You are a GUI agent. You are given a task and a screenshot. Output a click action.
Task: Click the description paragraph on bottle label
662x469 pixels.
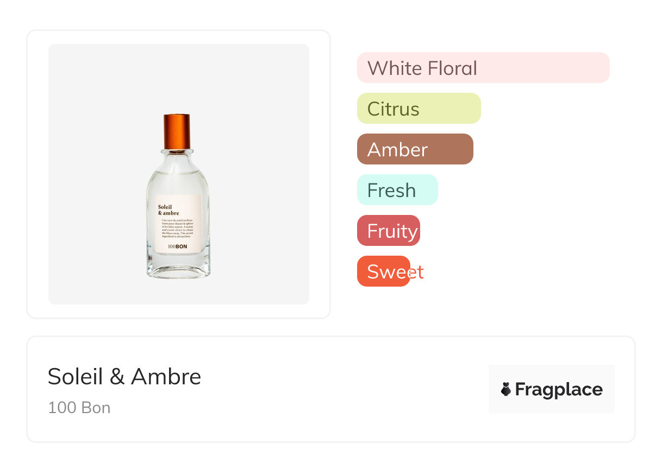coord(177,228)
